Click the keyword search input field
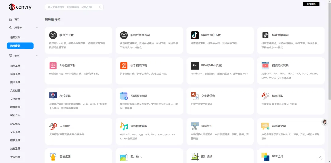The image size is (331, 163). [74, 7]
